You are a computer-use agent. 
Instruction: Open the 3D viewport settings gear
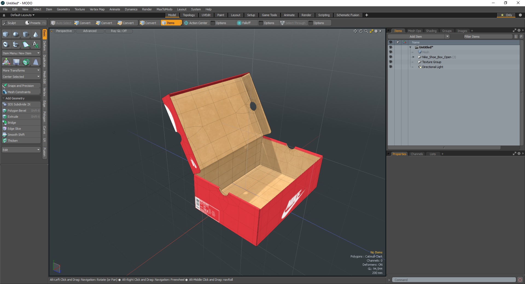376,31
